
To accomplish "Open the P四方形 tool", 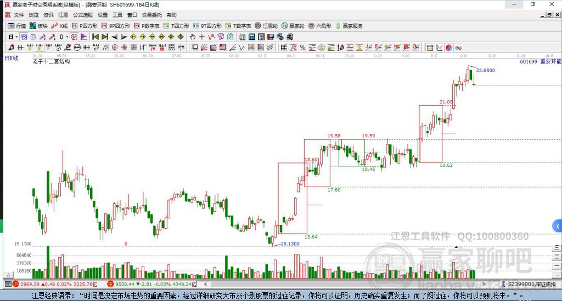I will [x=85, y=26].
